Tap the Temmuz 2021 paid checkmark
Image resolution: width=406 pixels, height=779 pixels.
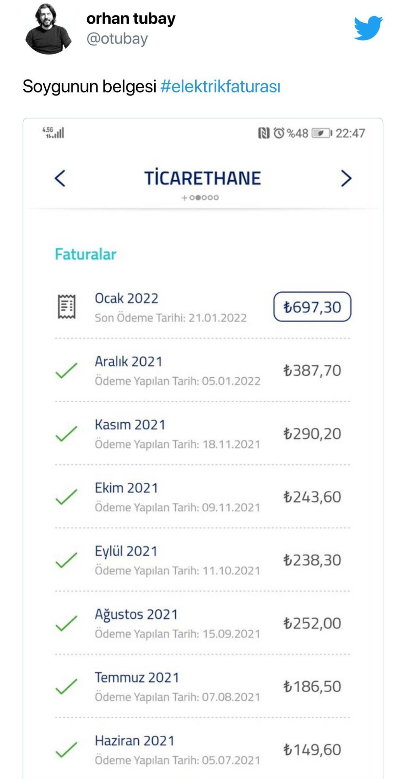click(66, 687)
